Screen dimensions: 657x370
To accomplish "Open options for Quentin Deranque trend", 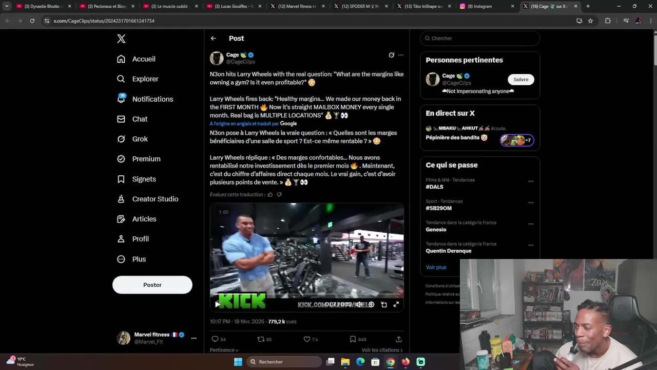I will (531, 245).
